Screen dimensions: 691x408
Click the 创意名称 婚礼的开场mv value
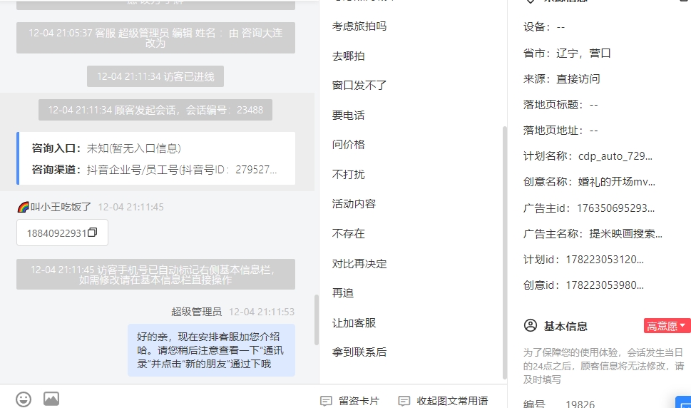point(617,181)
